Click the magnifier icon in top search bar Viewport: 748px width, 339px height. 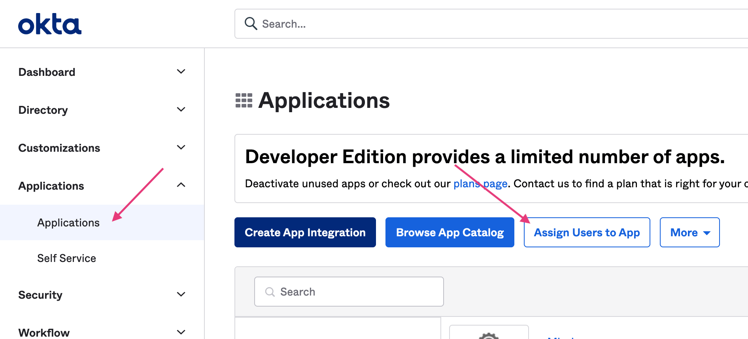(251, 24)
